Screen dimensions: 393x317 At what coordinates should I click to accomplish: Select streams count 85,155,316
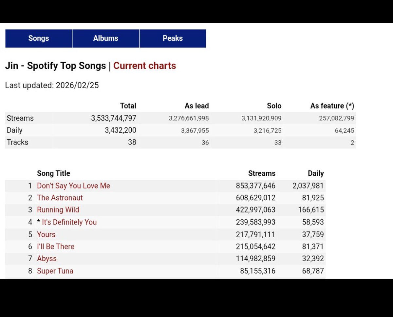[x=258, y=271]
